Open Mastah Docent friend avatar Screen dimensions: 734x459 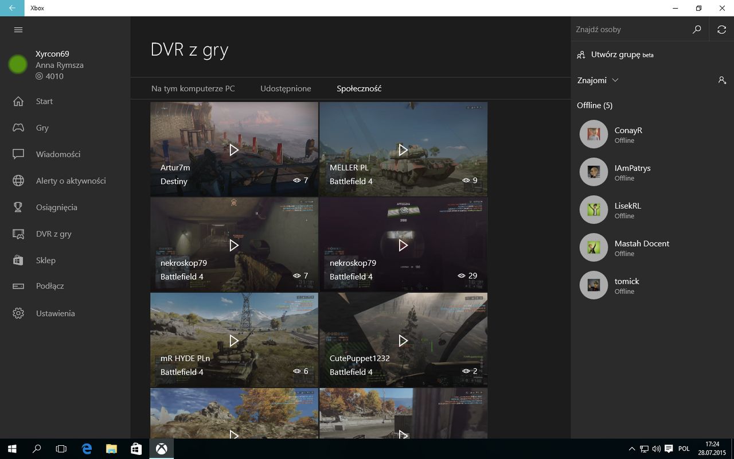pos(594,247)
